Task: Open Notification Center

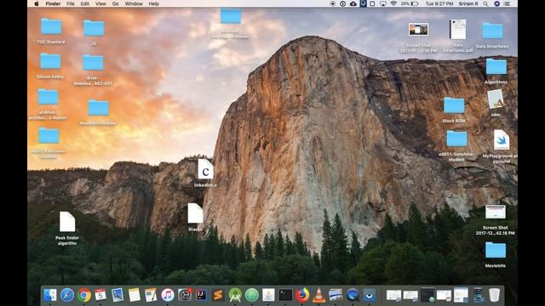Action: pyautogui.click(x=508, y=3)
